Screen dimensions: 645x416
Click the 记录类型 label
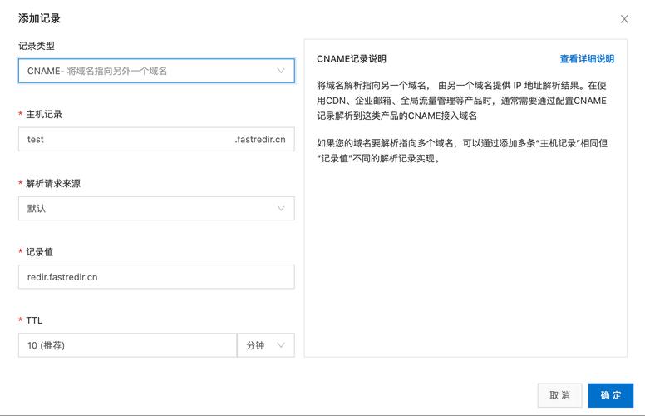[37, 46]
